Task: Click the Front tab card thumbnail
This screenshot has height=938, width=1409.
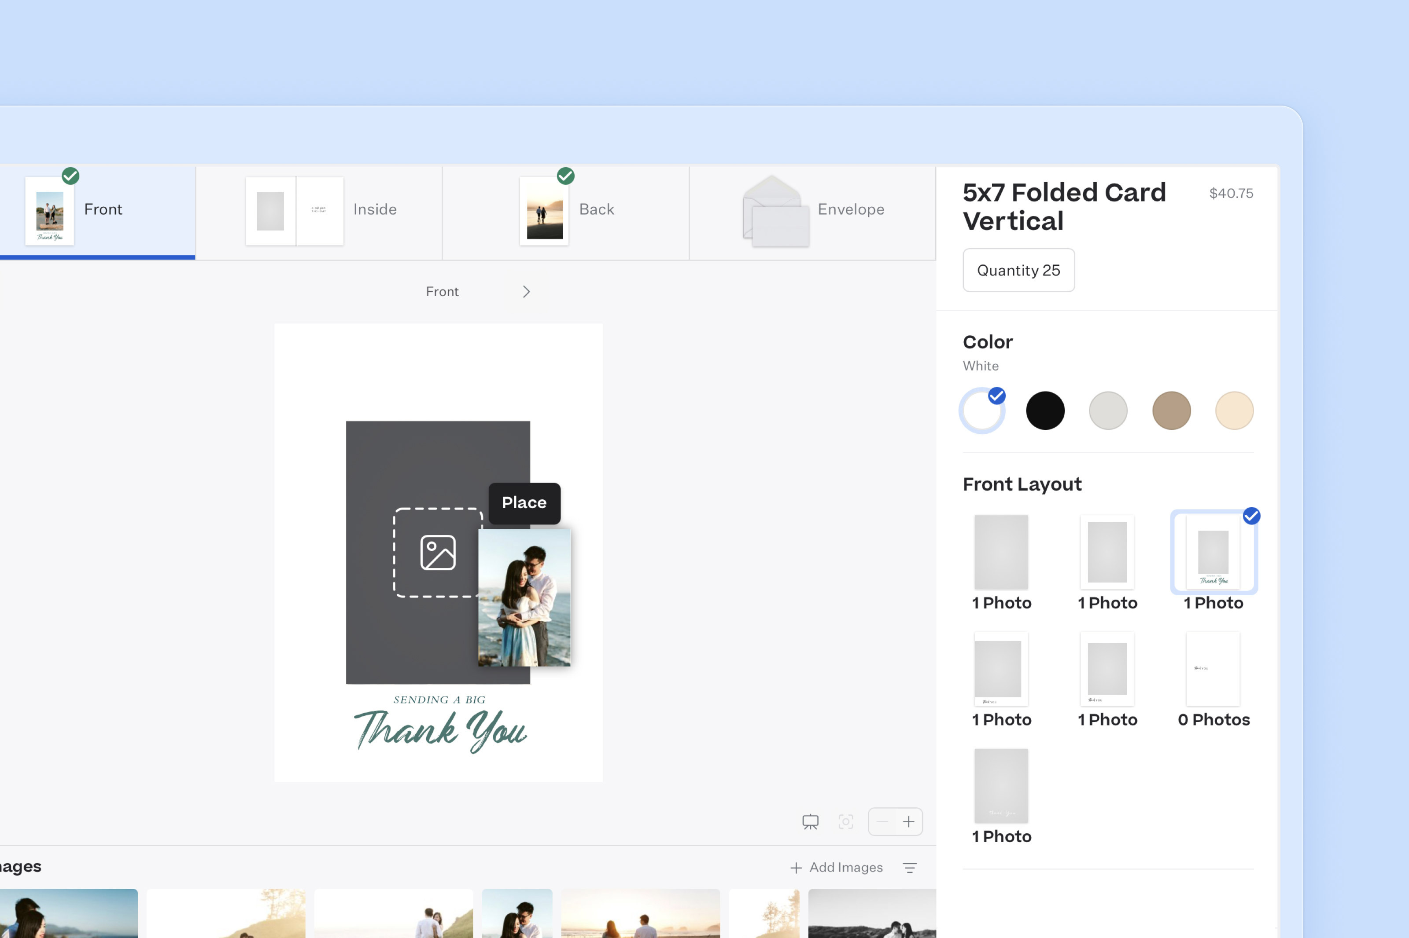Action: (50, 211)
